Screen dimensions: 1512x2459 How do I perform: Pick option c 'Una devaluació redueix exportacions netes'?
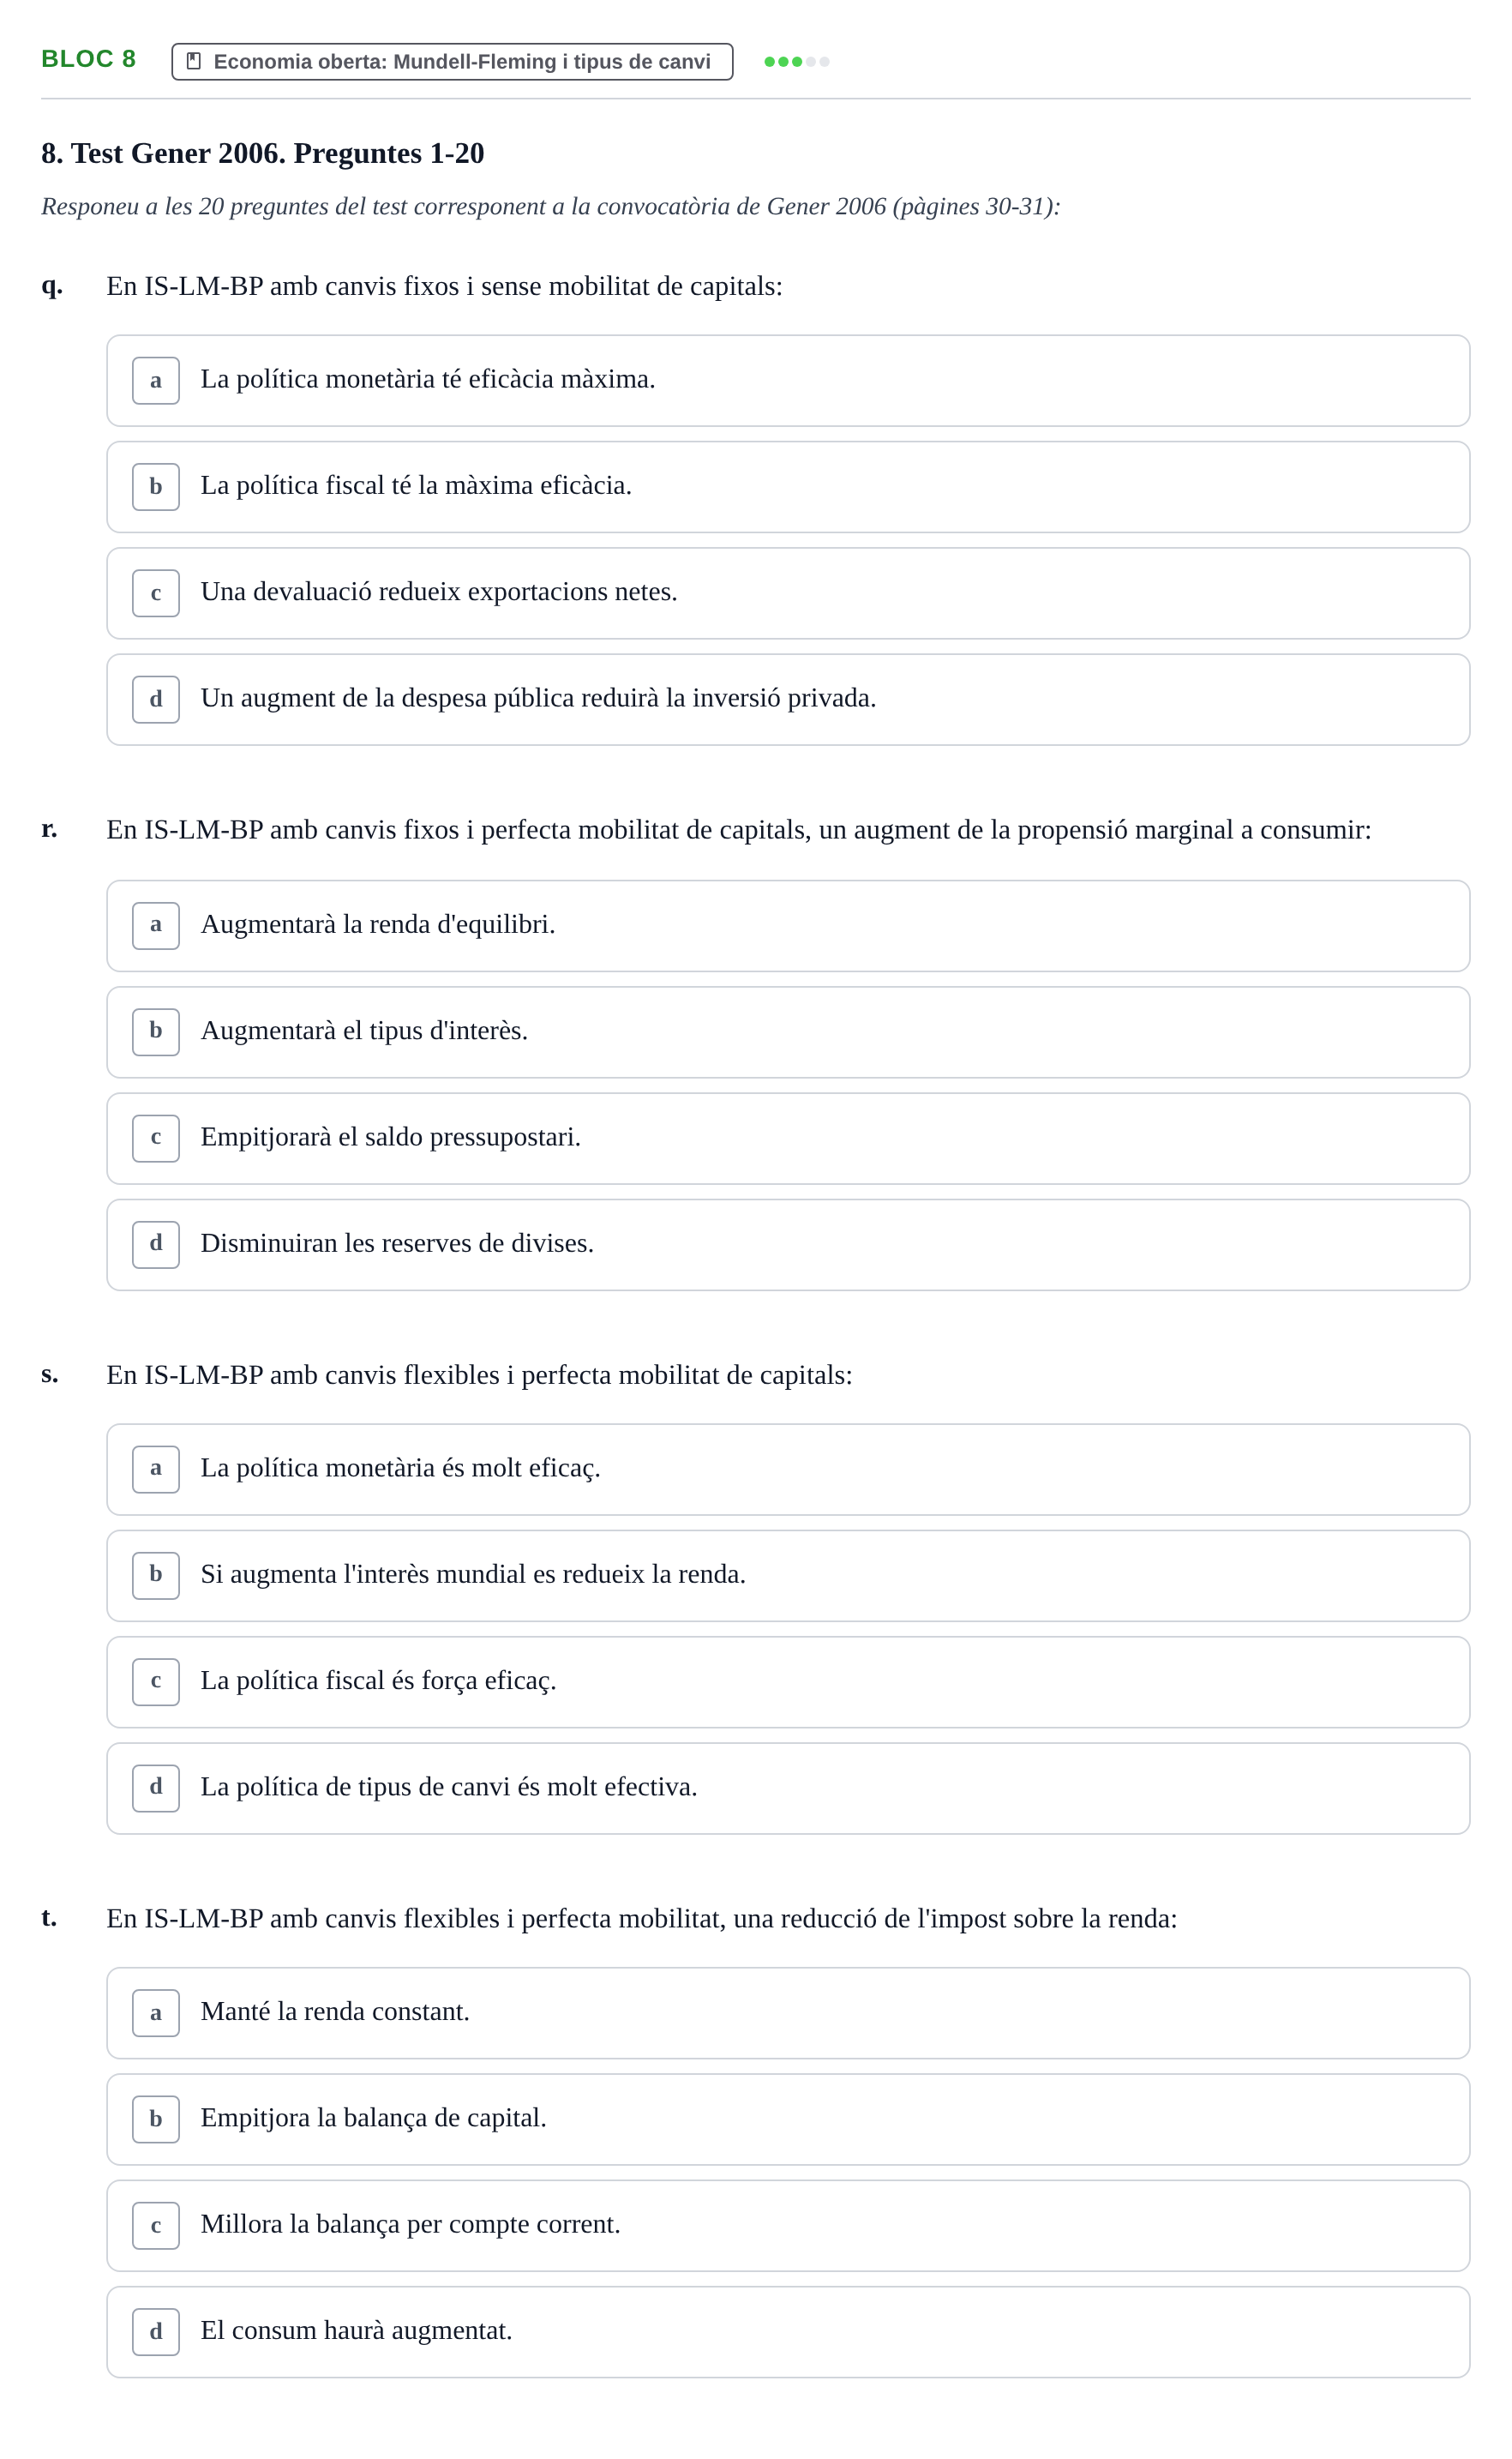(788, 593)
